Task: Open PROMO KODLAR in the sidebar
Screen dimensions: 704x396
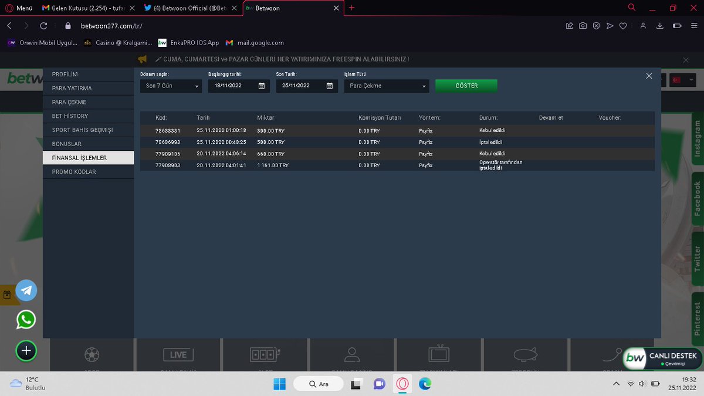Action: [88, 172]
